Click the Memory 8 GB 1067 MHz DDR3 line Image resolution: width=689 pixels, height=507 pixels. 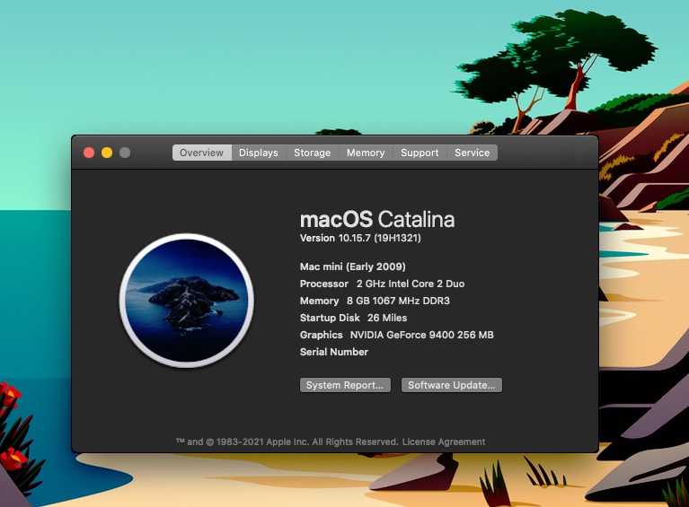[375, 301]
